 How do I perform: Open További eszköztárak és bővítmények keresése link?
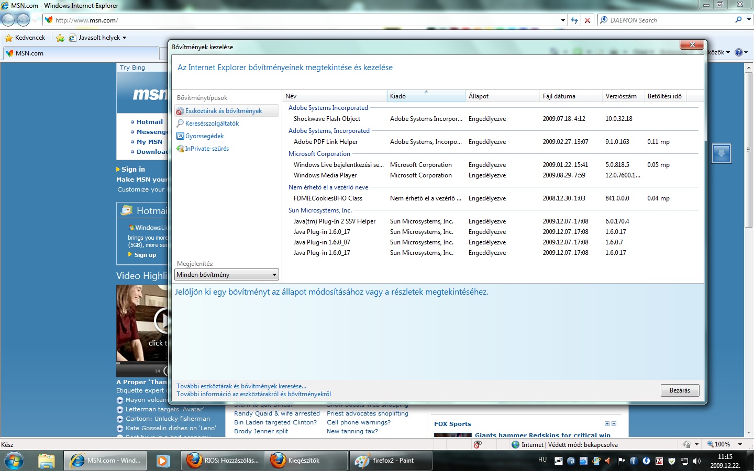(241, 386)
